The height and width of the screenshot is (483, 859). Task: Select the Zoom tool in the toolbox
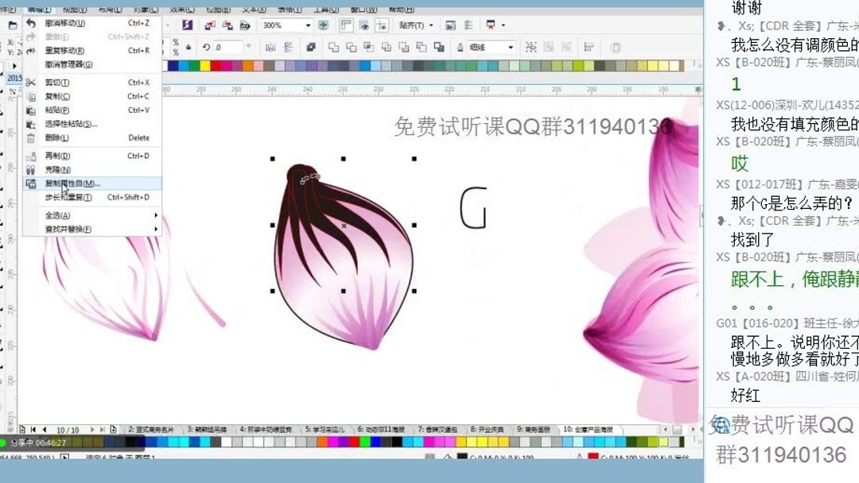tap(5, 131)
